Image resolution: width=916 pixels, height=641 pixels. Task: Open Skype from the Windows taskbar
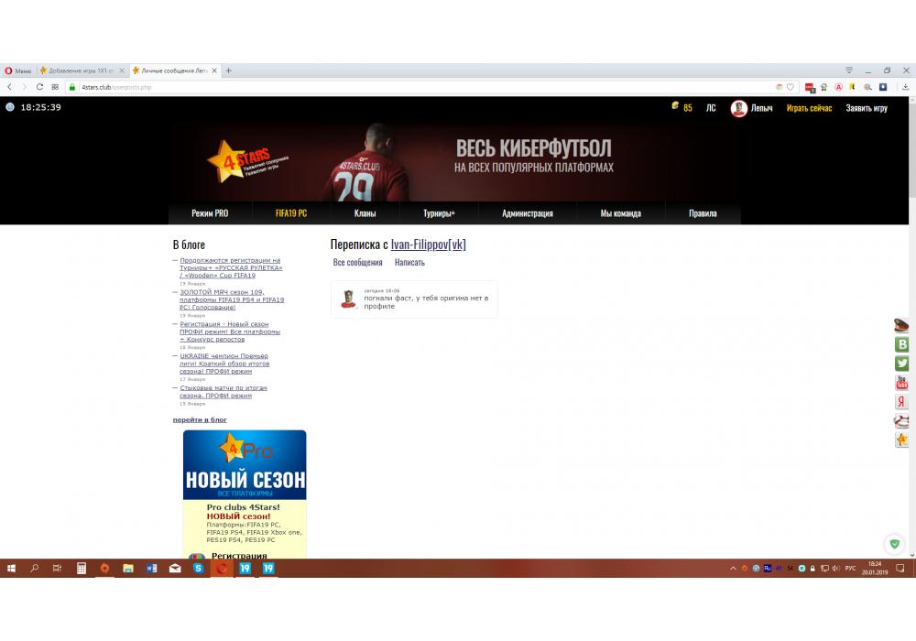point(198,569)
